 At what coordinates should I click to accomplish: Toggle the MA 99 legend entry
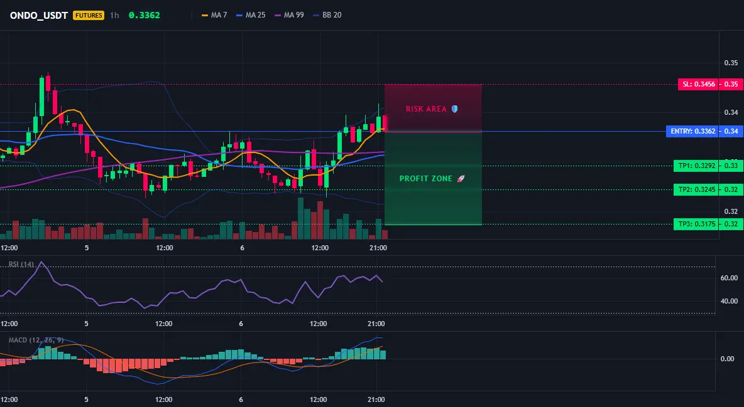coord(289,15)
